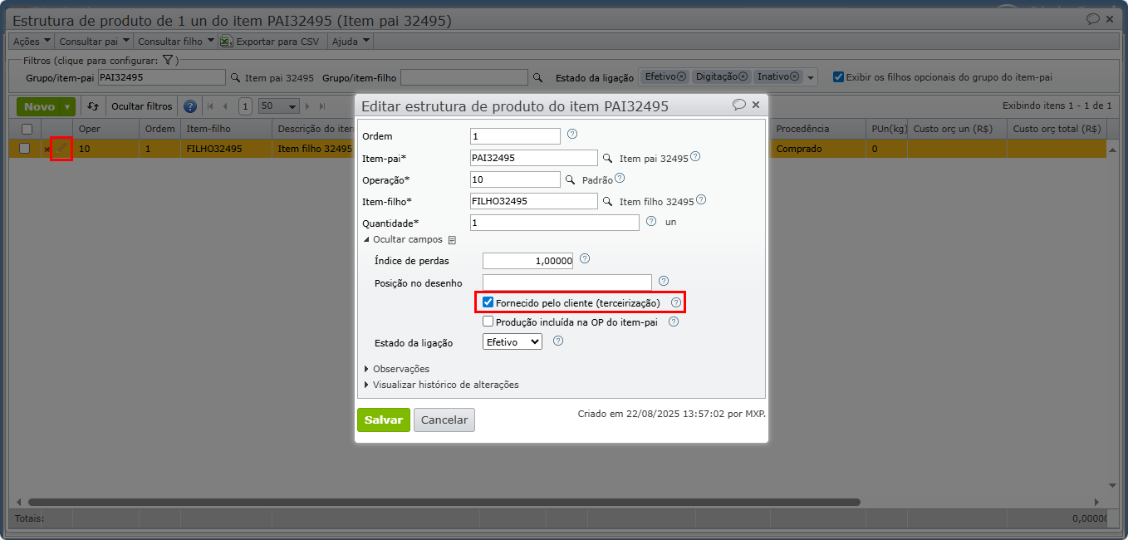The width and height of the screenshot is (1128, 540).
Task: Look up Item-pai in edit dialog
Action: click(x=607, y=158)
